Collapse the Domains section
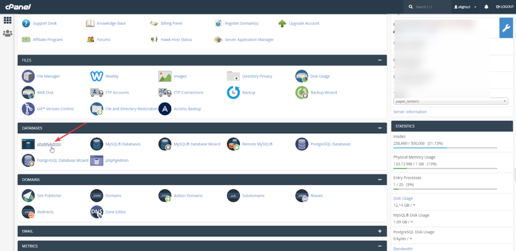This screenshot has width=516, height=251. point(380,180)
